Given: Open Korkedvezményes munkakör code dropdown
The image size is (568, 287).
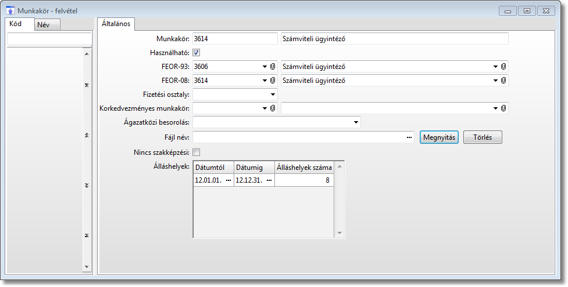Looking at the screenshot, I should coord(265,108).
